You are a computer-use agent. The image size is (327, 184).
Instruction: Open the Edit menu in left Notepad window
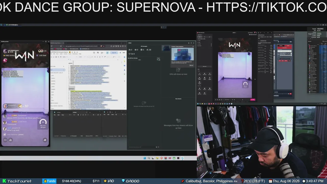59,115
